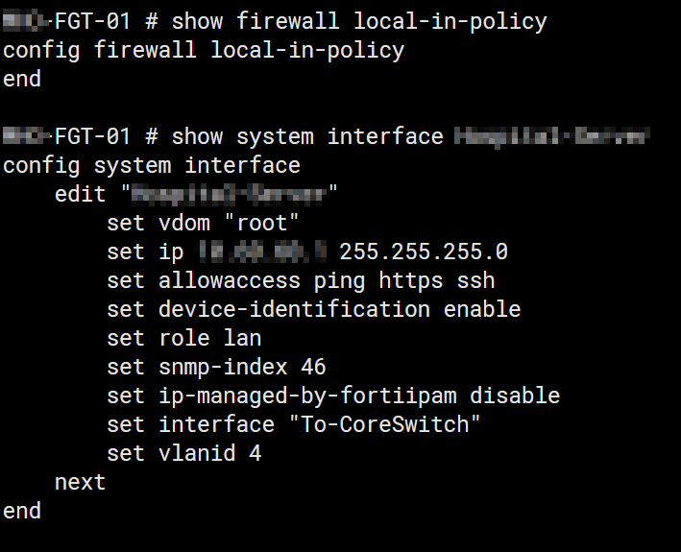Image resolution: width=681 pixels, height=552 pixels.
Task: Click "ssh" in the allowaccess line
Action: (475, 280)
